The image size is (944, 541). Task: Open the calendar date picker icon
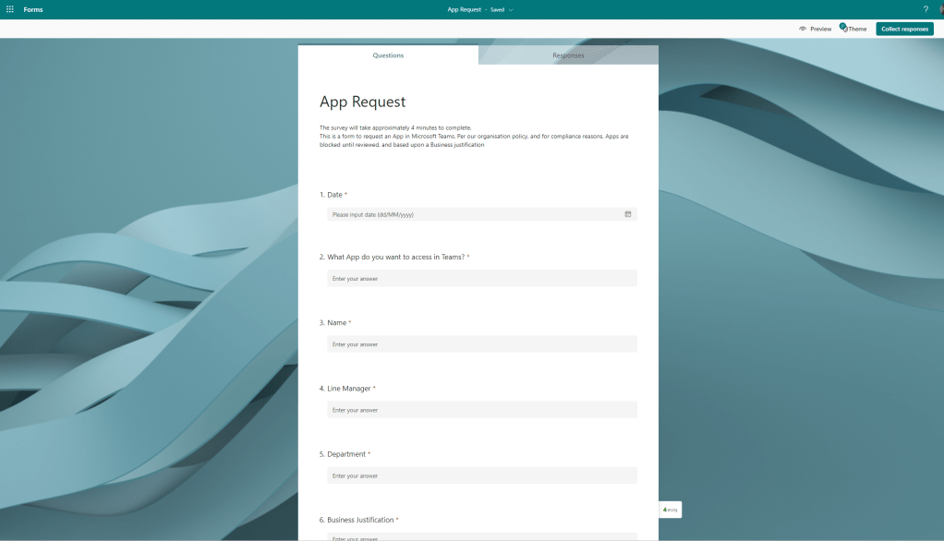pos(627,214)
